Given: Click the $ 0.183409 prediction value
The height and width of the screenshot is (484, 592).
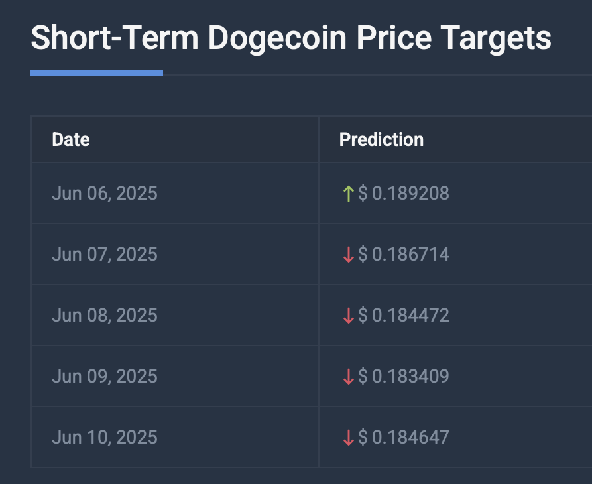Looking at the screenshot, I should 404,377.
